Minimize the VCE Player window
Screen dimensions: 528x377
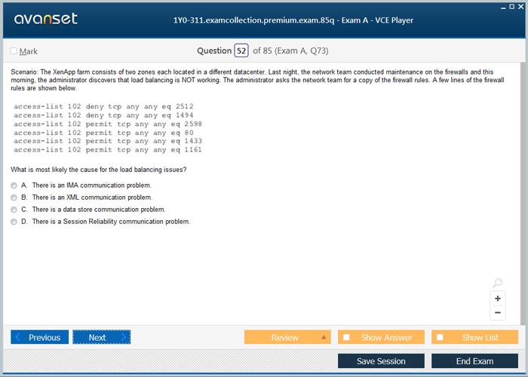tap(503, 7)
